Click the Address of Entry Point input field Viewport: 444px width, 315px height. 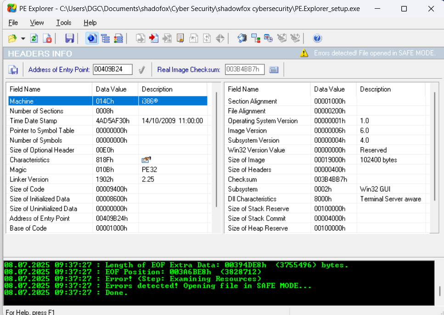click(x=112, y=69)
